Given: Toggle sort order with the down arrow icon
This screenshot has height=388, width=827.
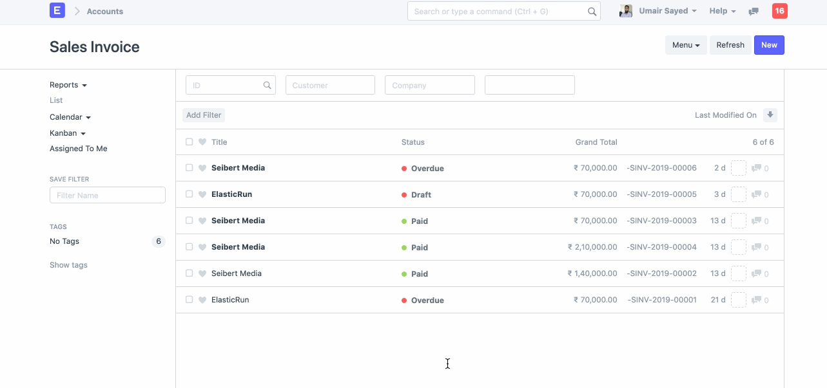Looking at the screenshot, I should tap(770, 115).
